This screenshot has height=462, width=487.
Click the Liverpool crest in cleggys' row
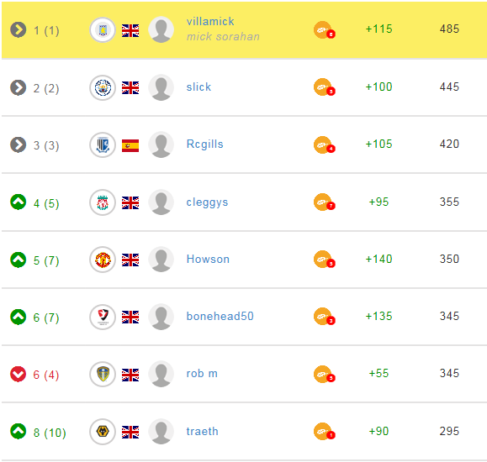(x=103, y=202)
